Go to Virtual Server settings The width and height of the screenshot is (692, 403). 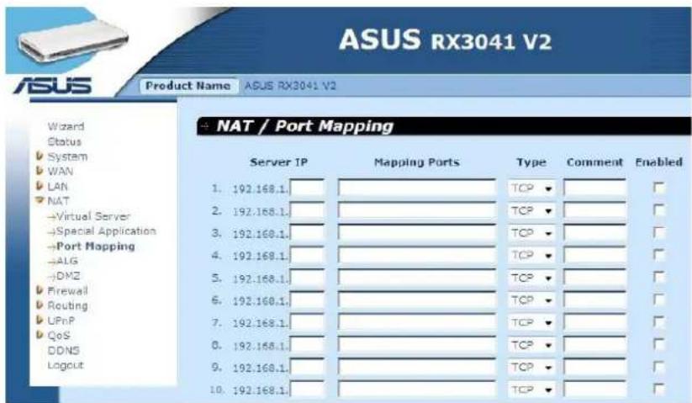pyautogui.click(x=93, y=216)
